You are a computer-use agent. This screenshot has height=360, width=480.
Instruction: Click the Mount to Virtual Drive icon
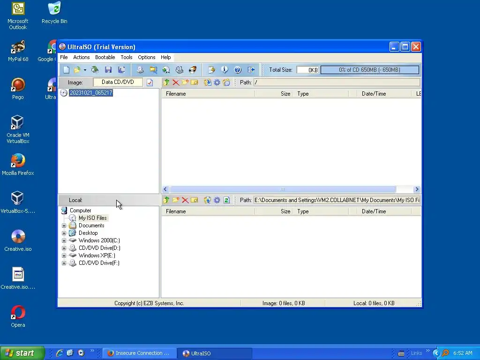(x=180, y=70)
